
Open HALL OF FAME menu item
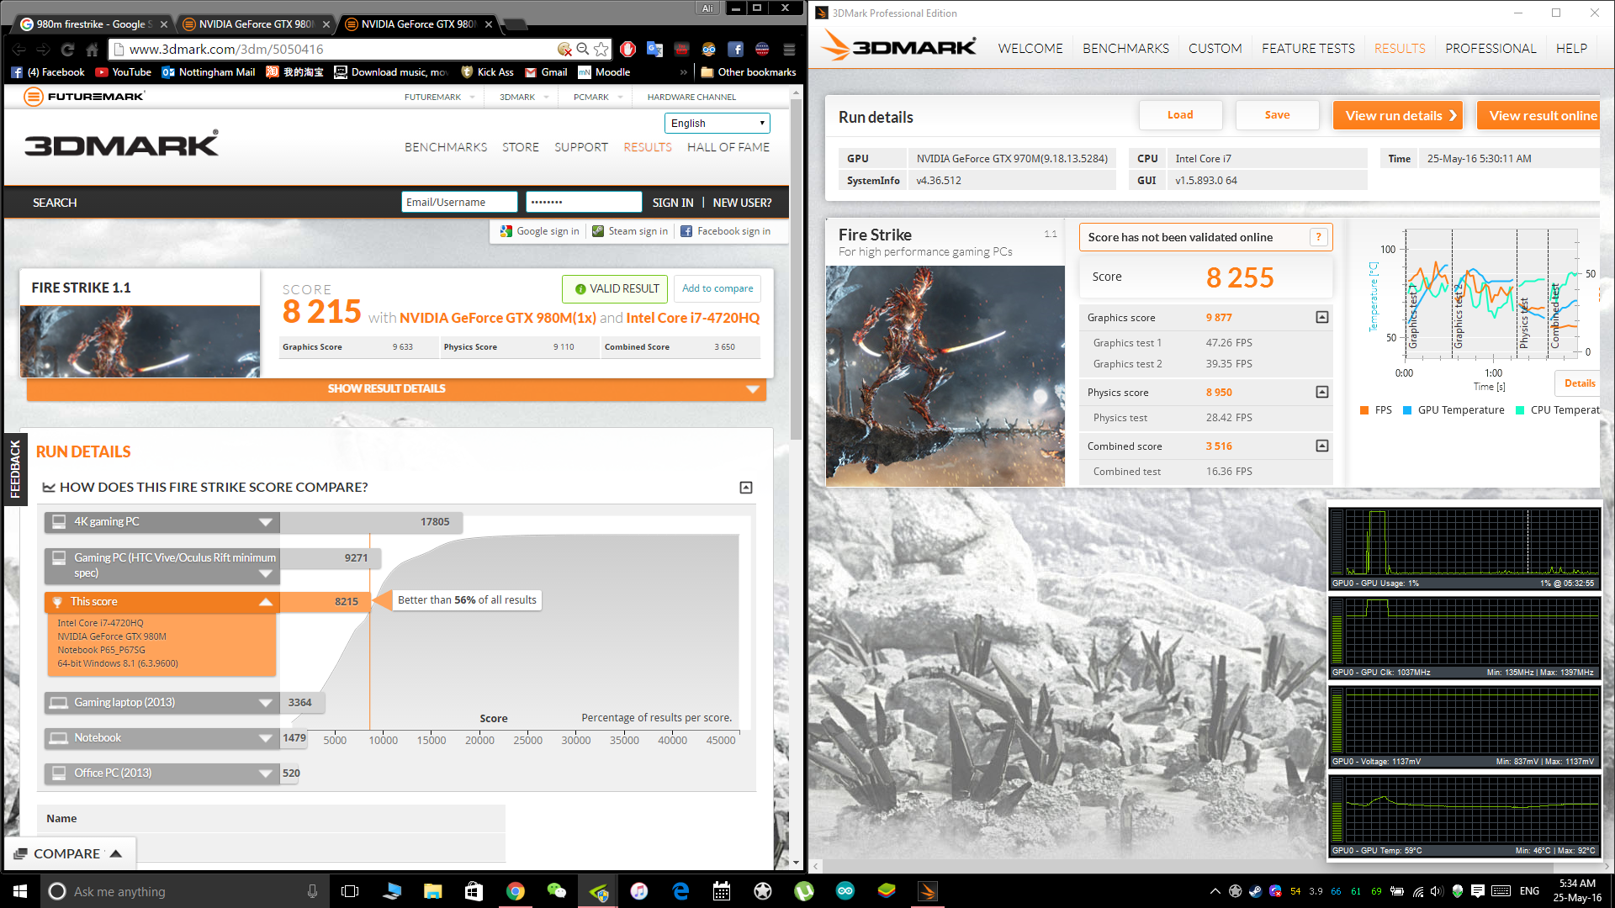coord(728,147)
